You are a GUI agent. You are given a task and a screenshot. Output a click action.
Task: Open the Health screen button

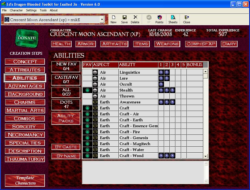61,44
